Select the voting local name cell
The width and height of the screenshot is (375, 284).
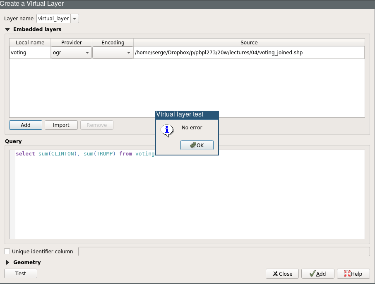[30, 53]
